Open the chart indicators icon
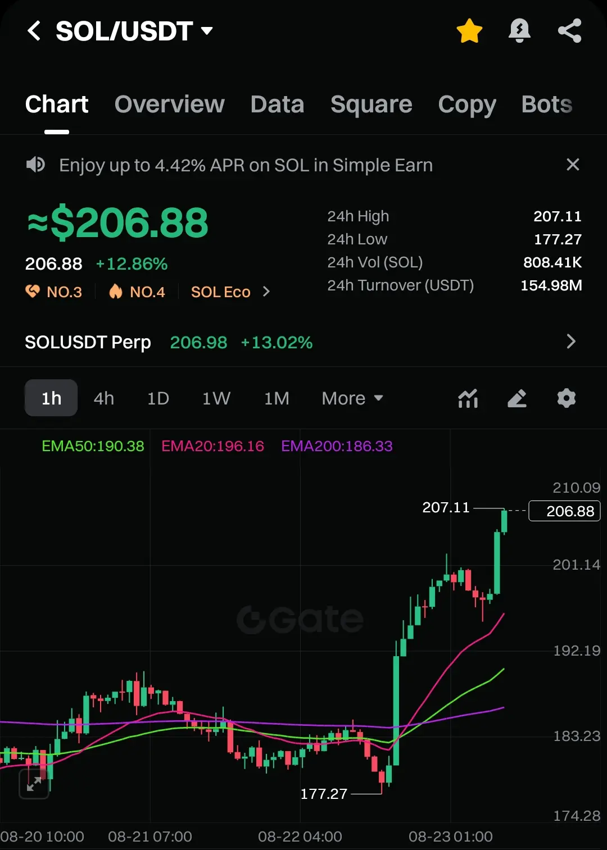This screenshot has height=850, width=607. point(468,398)
